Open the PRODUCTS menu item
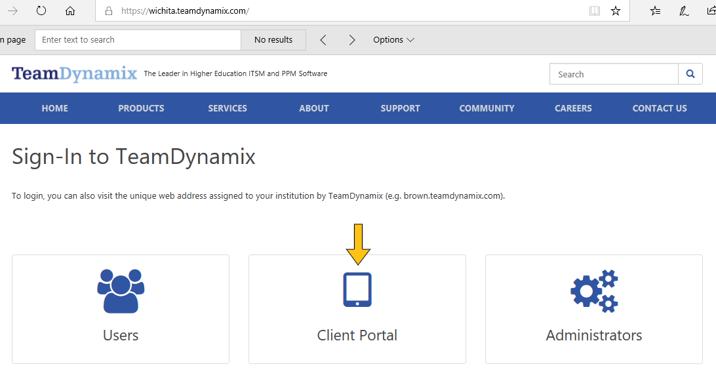This screenshot has height=383, width=716. [x=141, y=108]
